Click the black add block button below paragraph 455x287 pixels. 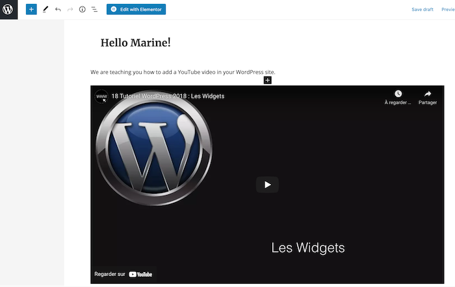pos(268,80)
